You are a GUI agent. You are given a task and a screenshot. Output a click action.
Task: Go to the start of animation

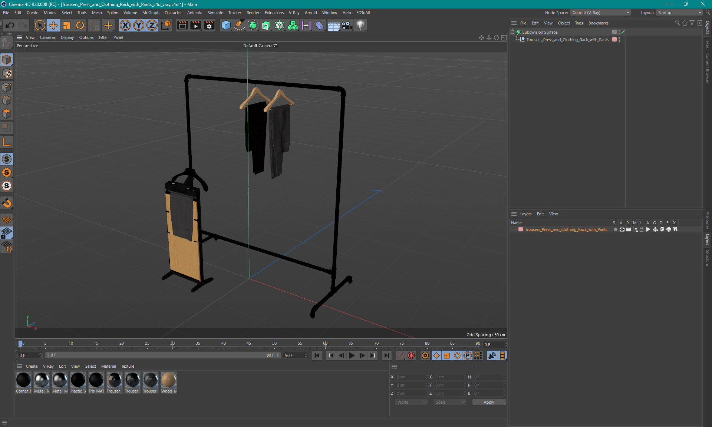click(317, 355)
